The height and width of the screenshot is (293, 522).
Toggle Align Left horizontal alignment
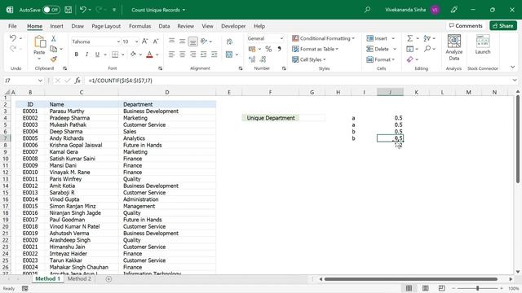(171, 55)
